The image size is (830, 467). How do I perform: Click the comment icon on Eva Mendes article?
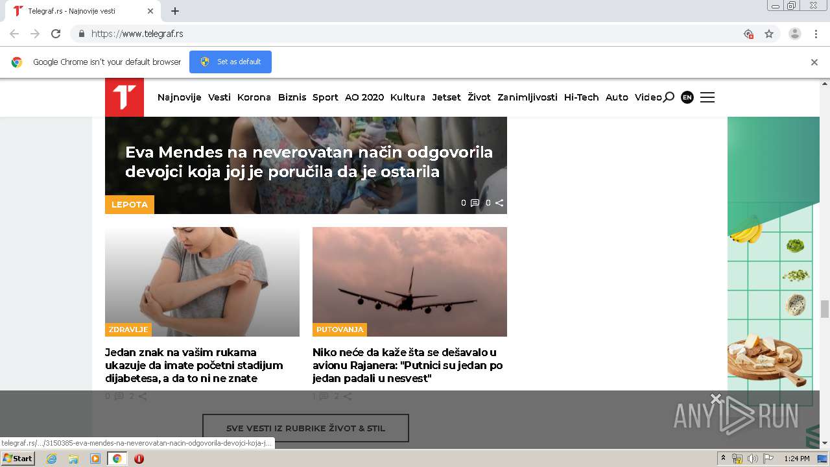(475, 203)
